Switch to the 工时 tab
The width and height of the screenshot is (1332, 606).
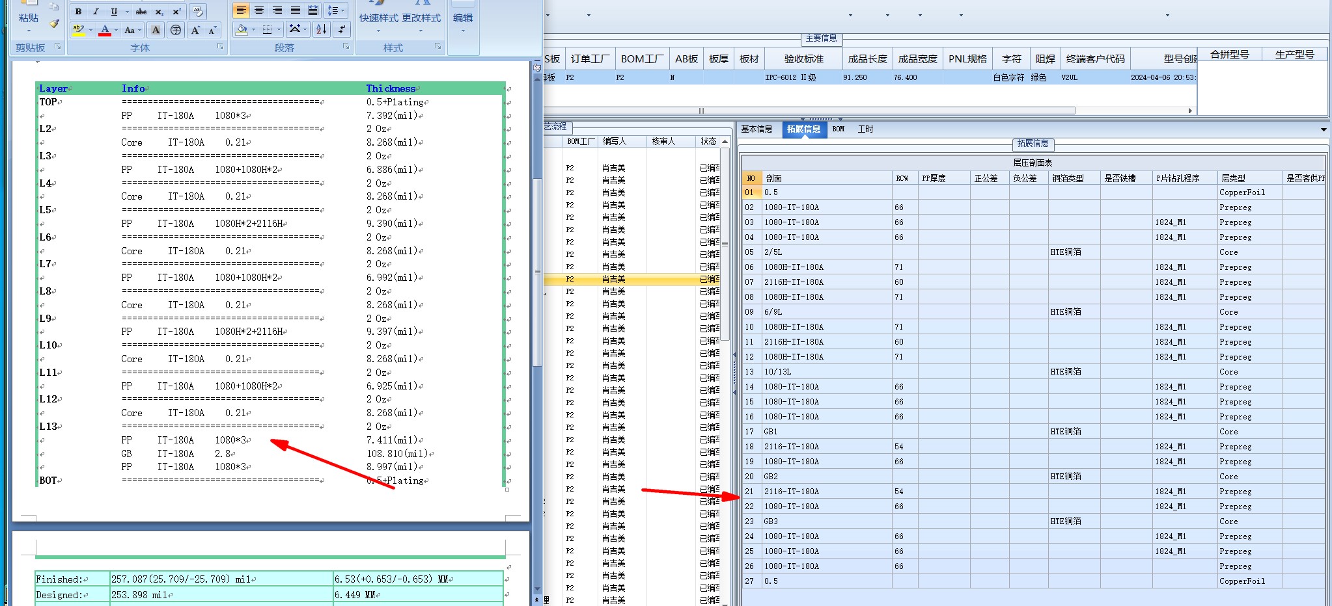point(865,129)
